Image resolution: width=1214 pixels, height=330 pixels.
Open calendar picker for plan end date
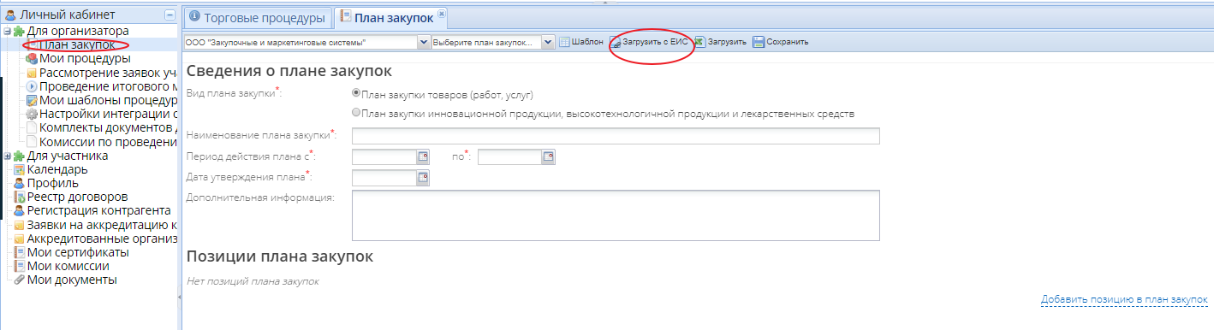coord(549,156)
